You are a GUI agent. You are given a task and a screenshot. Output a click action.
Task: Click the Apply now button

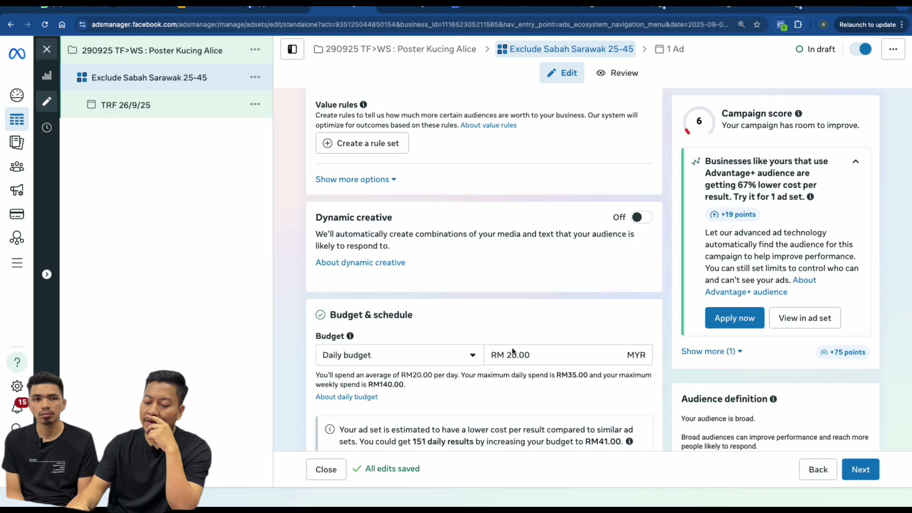pos(734,318)
